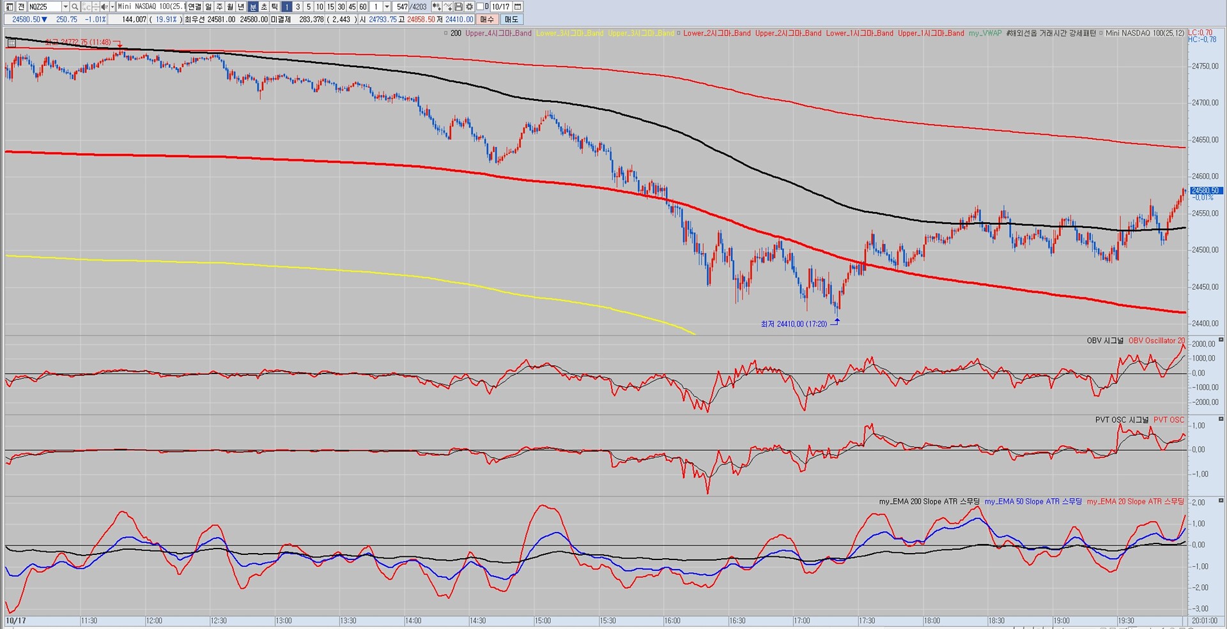Choose the 30-minute interval button
Viewport: 1227px width, 629px height.
click(341, 6)
